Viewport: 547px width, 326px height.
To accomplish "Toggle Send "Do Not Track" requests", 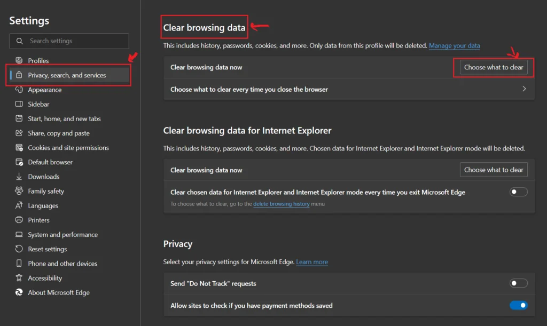I will [518, 283].
